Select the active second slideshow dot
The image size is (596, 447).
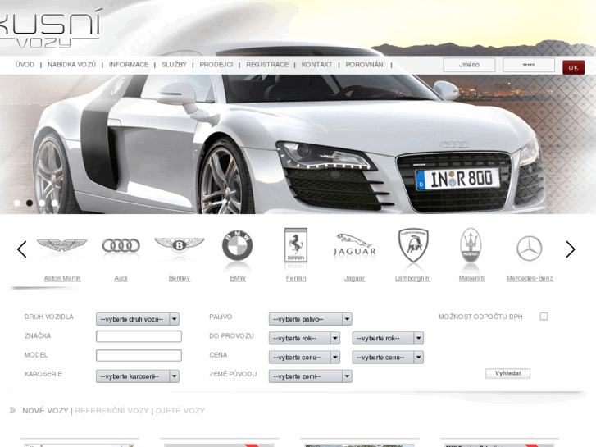[30, 203]
